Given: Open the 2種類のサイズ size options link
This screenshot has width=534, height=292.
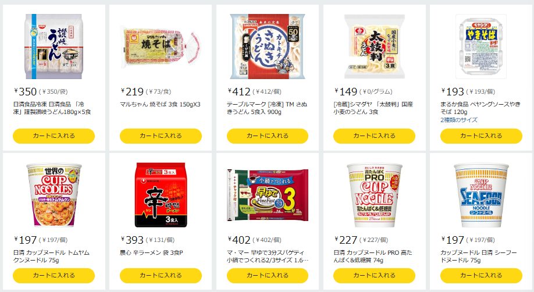Looking at the screenshot, I should click(x=459, y=120).
